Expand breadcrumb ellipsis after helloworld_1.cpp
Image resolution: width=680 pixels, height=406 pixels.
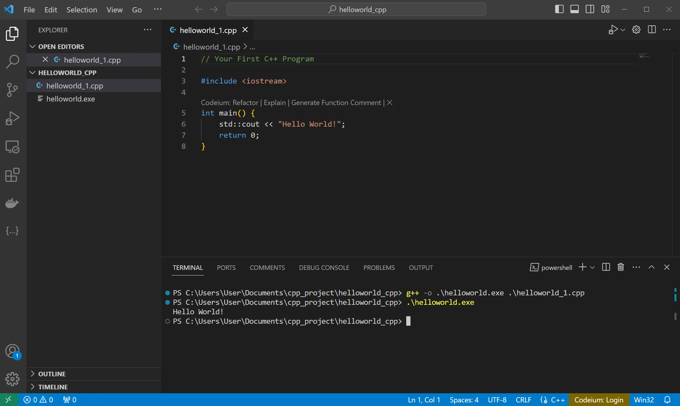click(253, 47)
